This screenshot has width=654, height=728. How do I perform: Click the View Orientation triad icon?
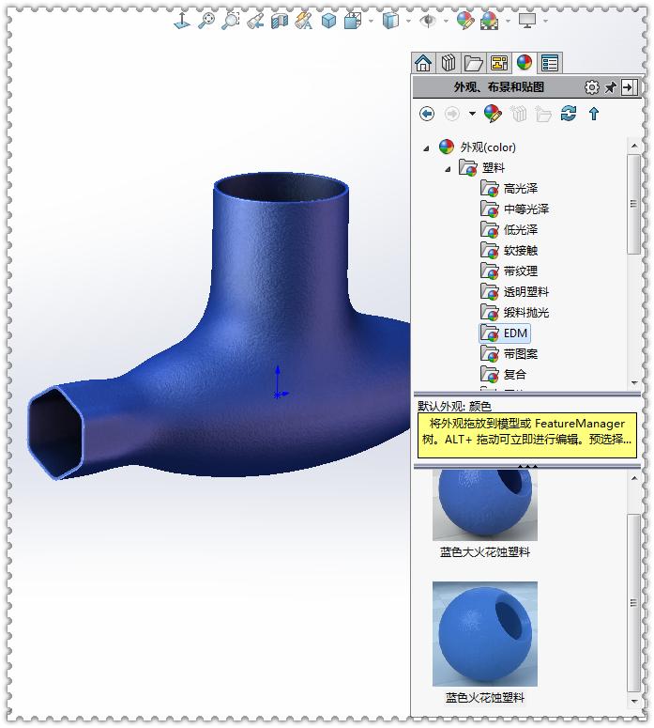(182, 21)
